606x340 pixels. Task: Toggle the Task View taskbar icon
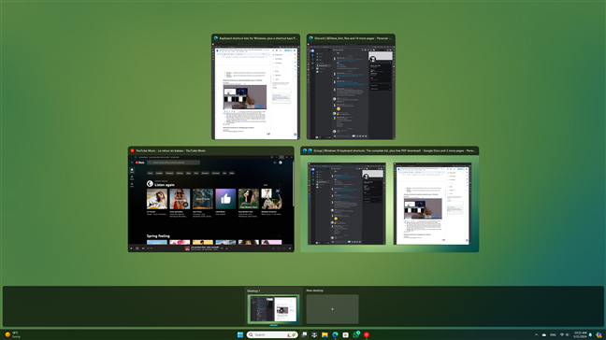click(x=305, y=334)
